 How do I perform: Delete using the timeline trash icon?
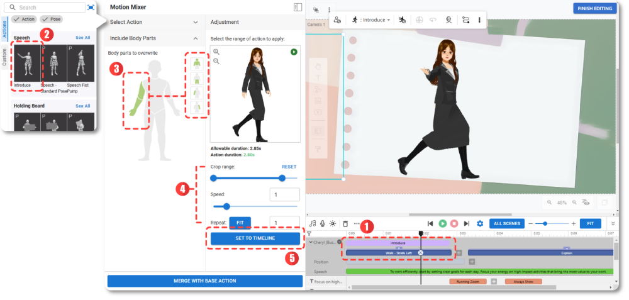pos(345,223)
